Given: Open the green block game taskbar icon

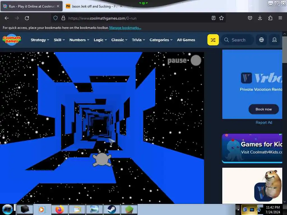Looking at the screenshot, I should (129, 209).
